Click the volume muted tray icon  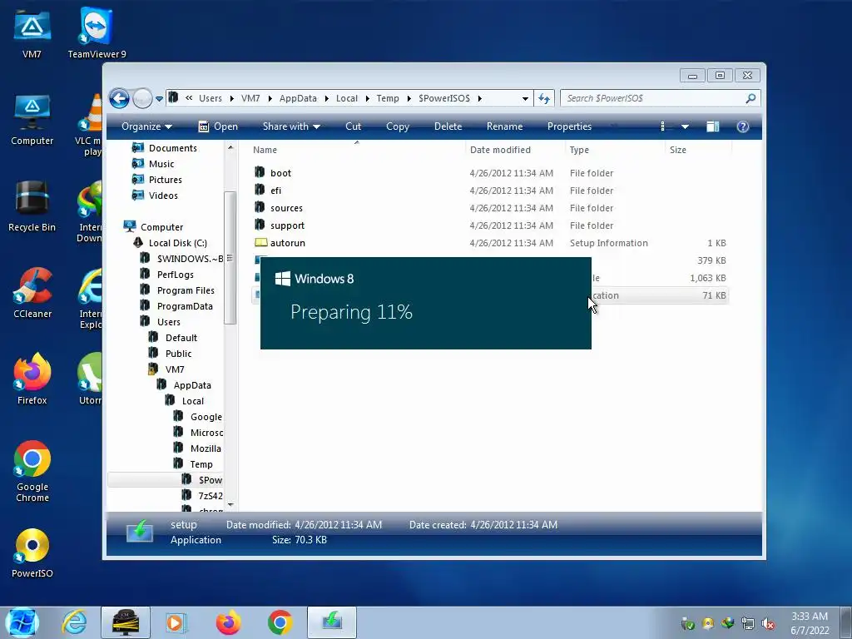pos(768,624)
